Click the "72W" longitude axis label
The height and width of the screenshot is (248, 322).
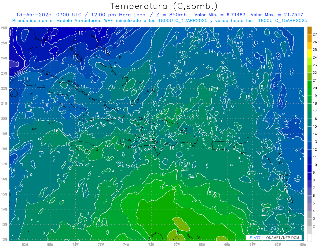tap(151, 244)
